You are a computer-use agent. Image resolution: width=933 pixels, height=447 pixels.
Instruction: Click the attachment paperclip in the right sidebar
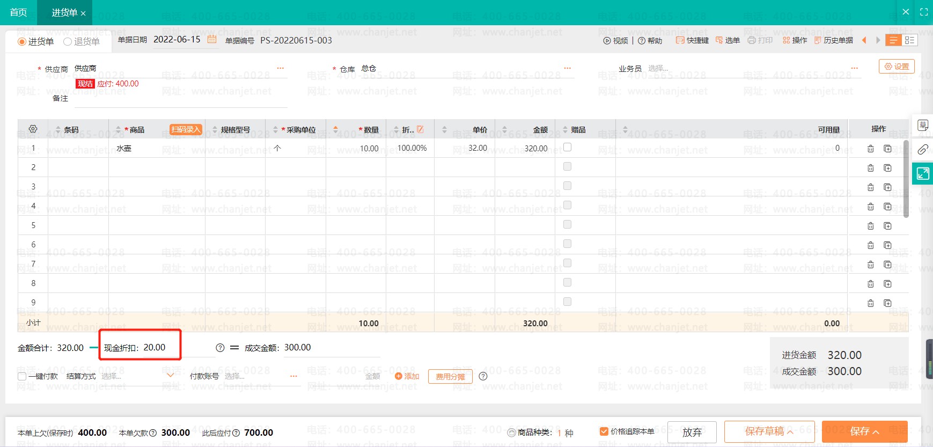[923, 149]
